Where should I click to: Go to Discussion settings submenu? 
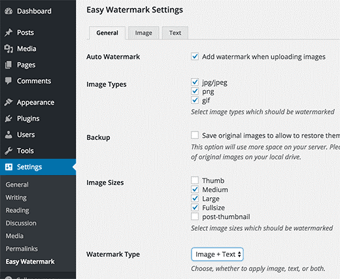click(x=21, y=223)
